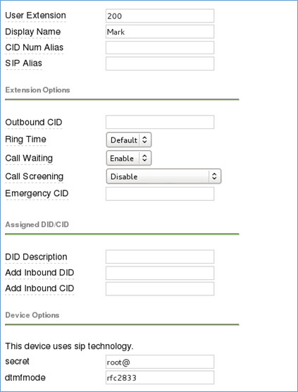Click the Device Options section heading
The image size is (298, 392).
pyautogui.click(x=32, y=315)
